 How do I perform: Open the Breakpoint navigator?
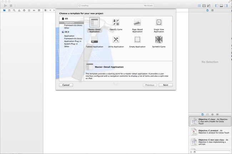click(34, 10)
